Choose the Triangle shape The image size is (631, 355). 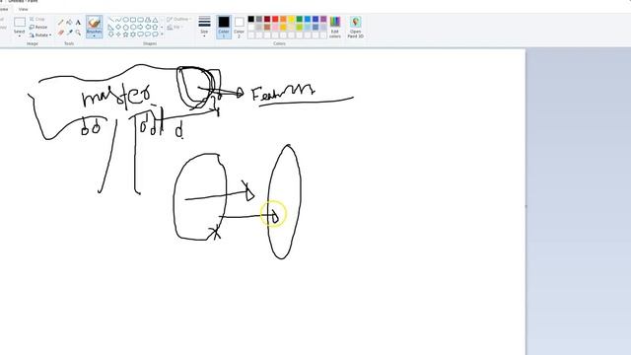(x=155, y=20)
